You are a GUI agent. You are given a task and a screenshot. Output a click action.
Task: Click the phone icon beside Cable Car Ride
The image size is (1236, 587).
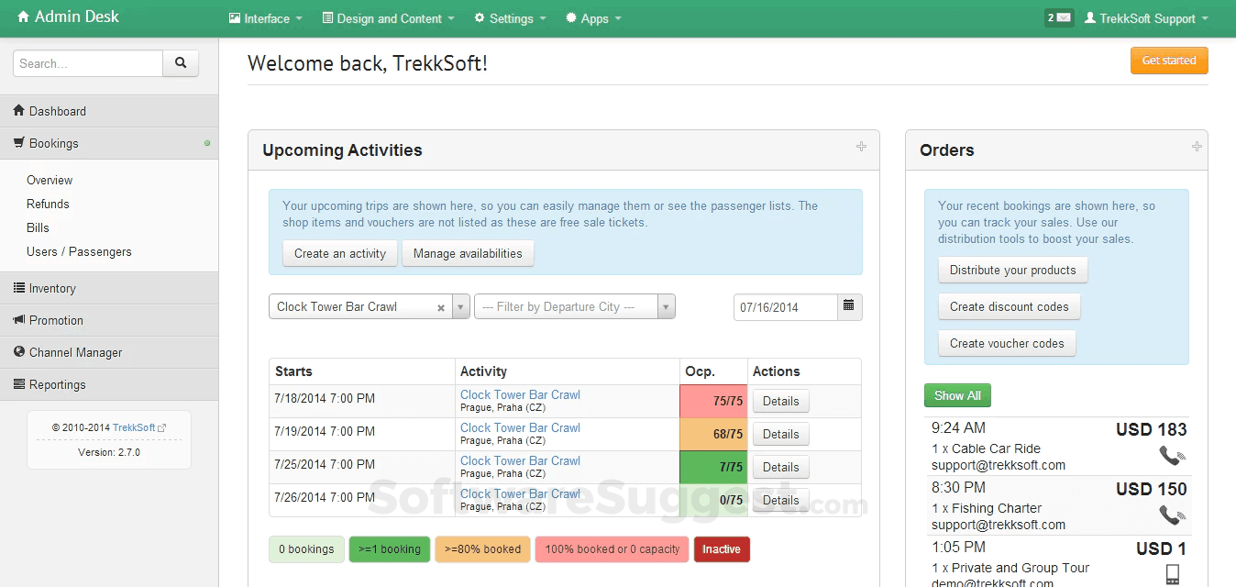(x=1172, y=454)
